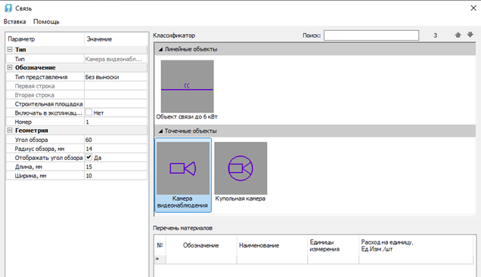This screenshot has height=277, width=481.
Task: Toggle the Включать в экспликацию checkbox
Action: click(88, 112)
